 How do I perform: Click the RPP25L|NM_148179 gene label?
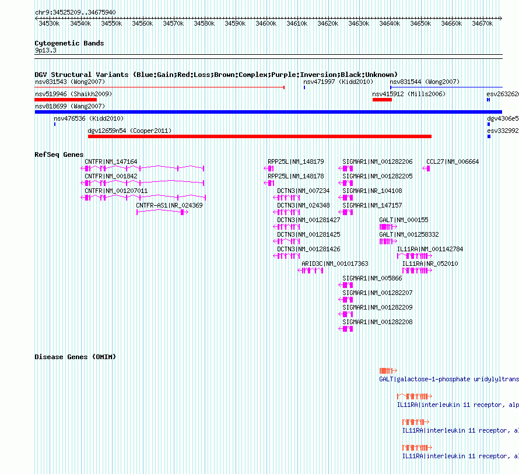296,161
